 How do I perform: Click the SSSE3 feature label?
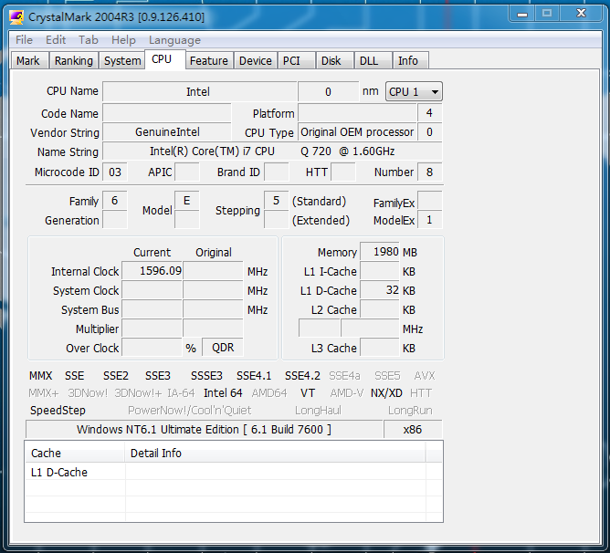[x=206, y=376]
